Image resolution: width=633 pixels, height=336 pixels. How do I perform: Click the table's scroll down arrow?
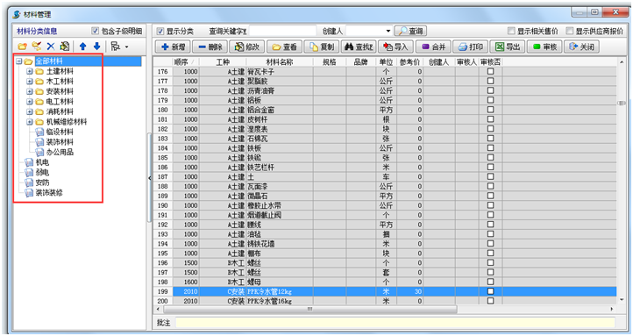pyautogui.click(x=622, y=300)
